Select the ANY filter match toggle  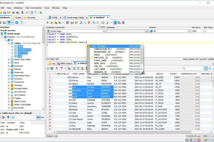(x=38, y=117)
